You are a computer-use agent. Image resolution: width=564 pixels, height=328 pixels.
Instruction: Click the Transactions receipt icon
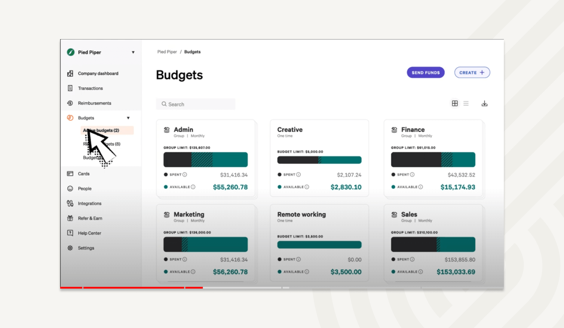click(70, 88)
